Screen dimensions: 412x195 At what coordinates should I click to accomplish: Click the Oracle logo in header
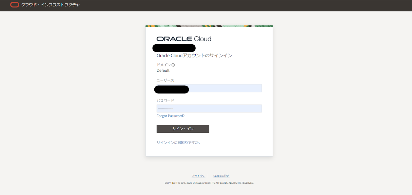15,5
